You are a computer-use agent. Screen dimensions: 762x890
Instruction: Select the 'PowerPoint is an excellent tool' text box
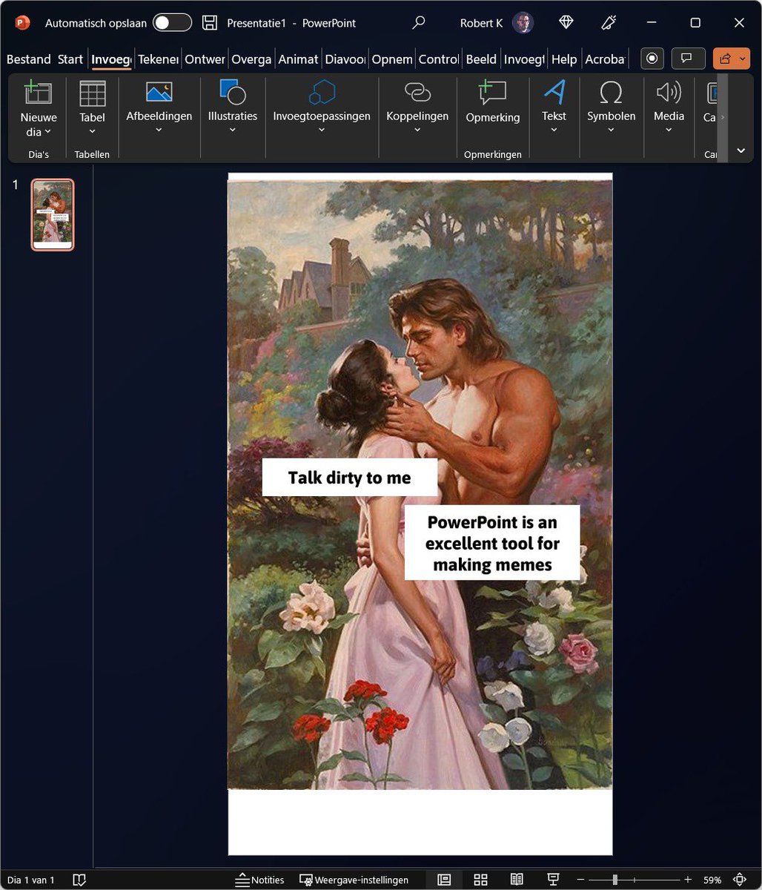coord(492,543)
